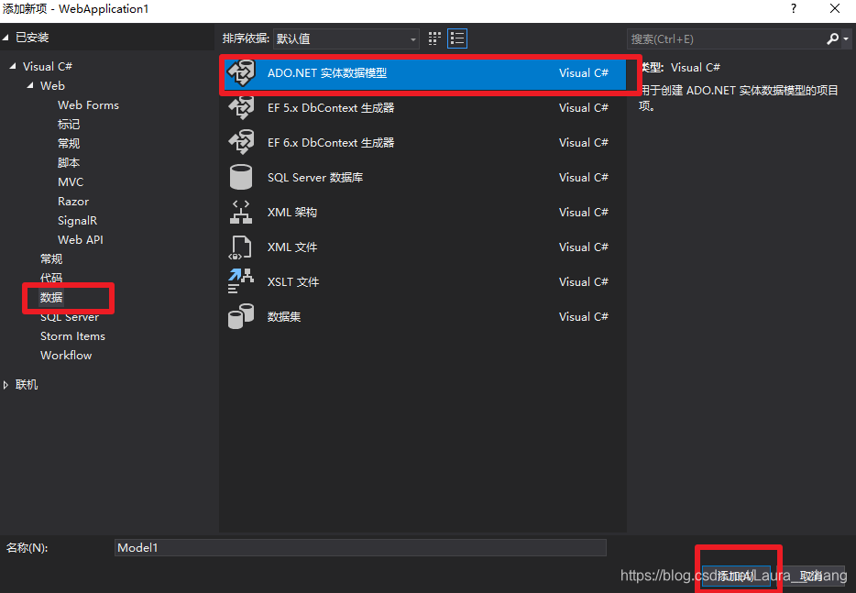Image resolution: width=856 pixels, height=593 pixels.
Task: Select the 脚本 category
Action: (69, 163)
